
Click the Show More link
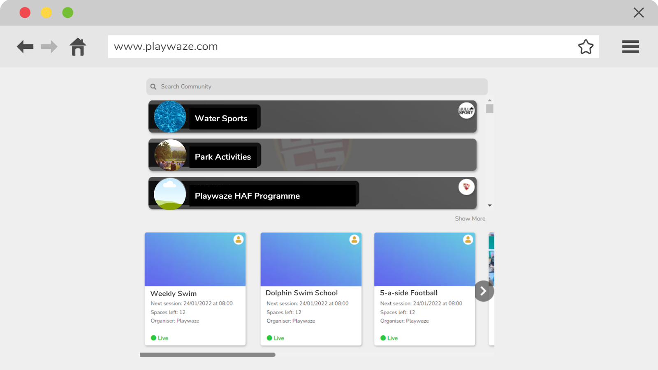coord(470,219)
